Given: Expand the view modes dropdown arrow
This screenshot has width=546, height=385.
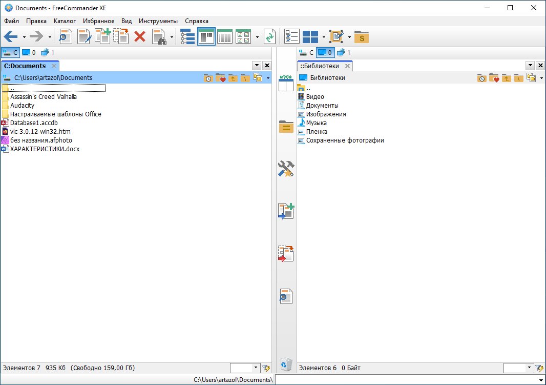Looking at the screenshot, I should coord(257,37).
